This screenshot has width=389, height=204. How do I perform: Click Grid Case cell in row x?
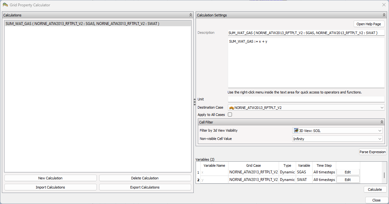(253, 172)
